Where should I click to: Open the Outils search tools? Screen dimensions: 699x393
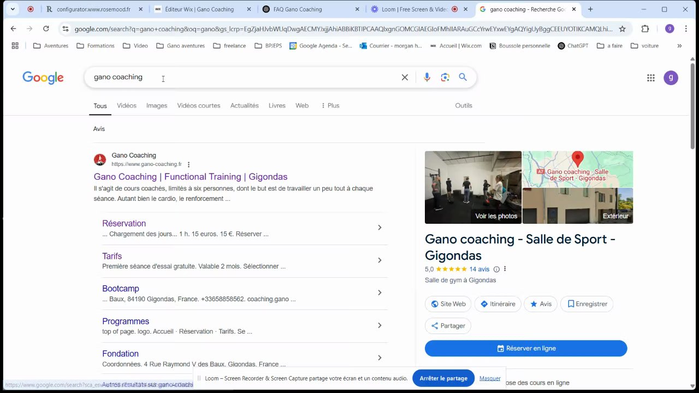464,105
